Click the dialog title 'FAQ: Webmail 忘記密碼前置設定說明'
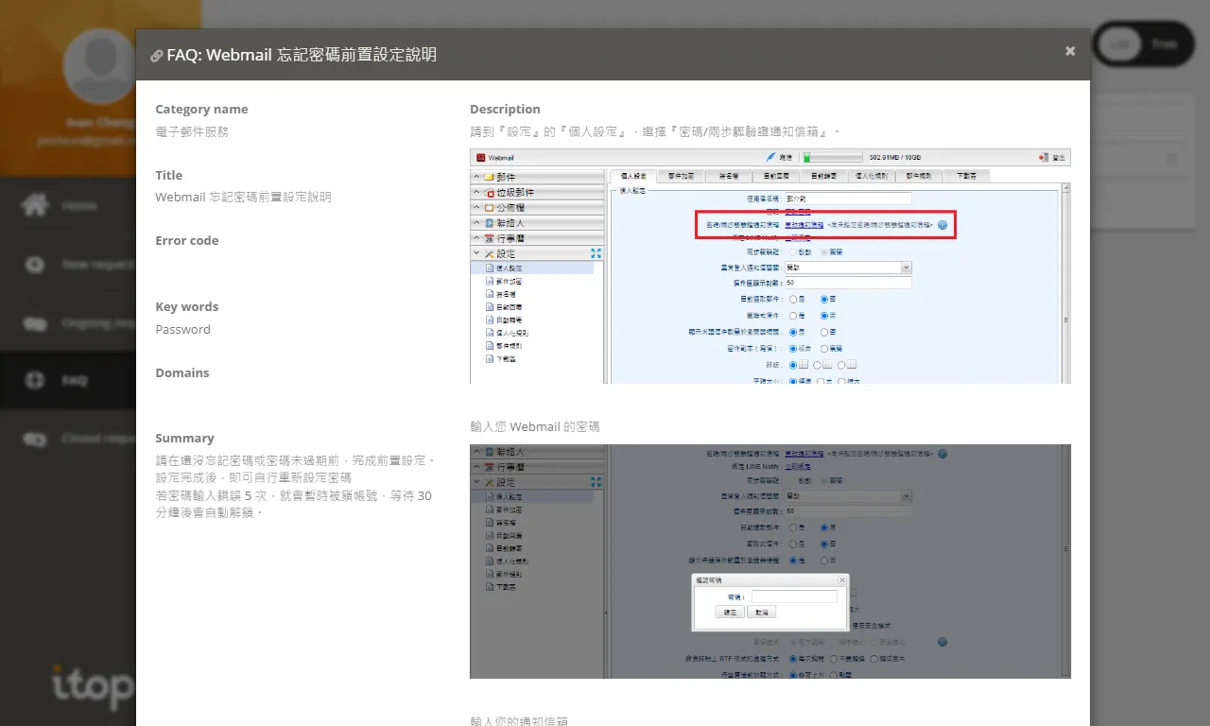 [x=302, y=55]
